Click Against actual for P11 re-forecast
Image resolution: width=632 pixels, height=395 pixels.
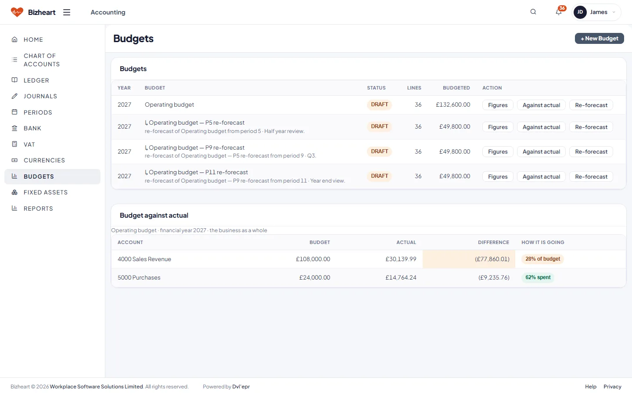(x=541, y=176)
